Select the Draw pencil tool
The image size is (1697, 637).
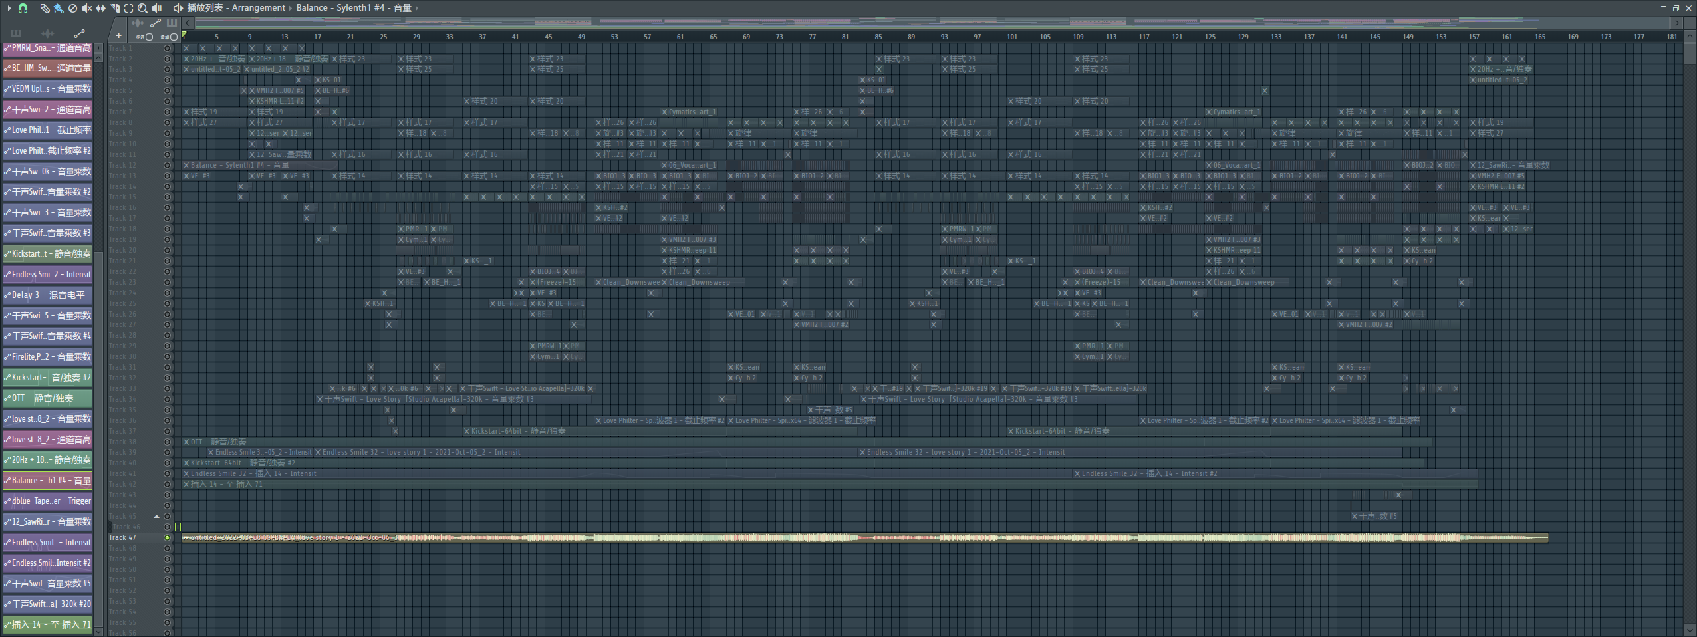click(x=45, y=8)
